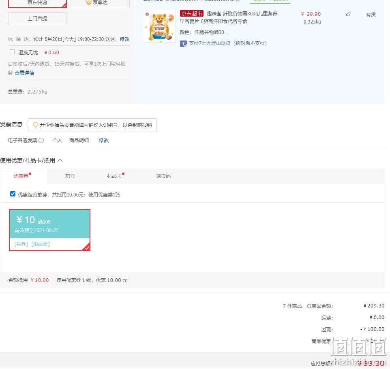Click the 有货 stock status
The width and height of the screenshot is (390, 369).
(371, 15)
